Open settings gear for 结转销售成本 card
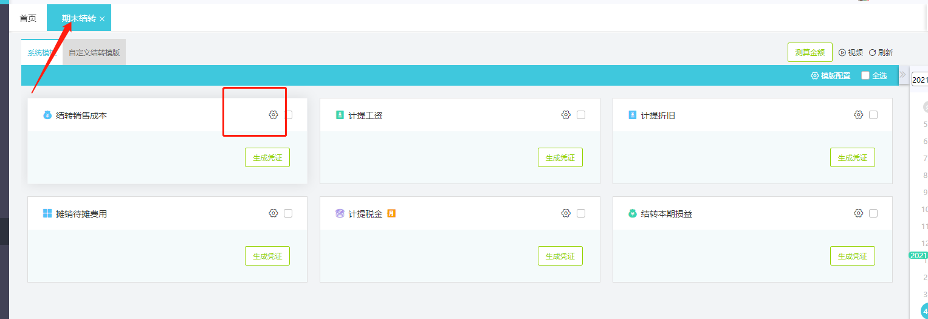The height and width of the screenshot is (319, 928). [273, 115]
